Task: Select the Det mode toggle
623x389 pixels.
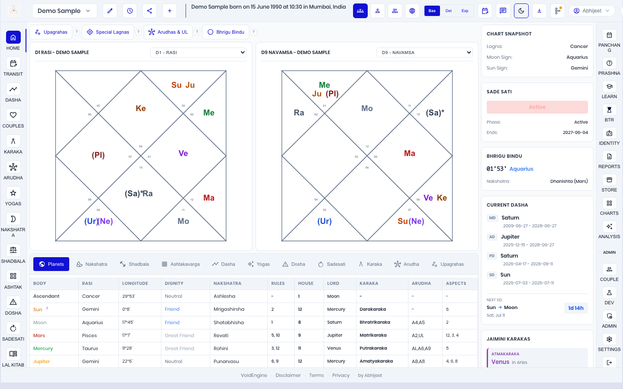Action: 449,11
